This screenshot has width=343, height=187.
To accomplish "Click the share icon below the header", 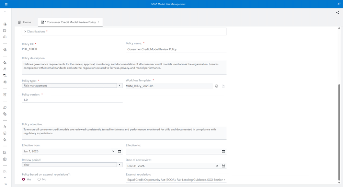I will pyautogui.click(x=338, y=13).
